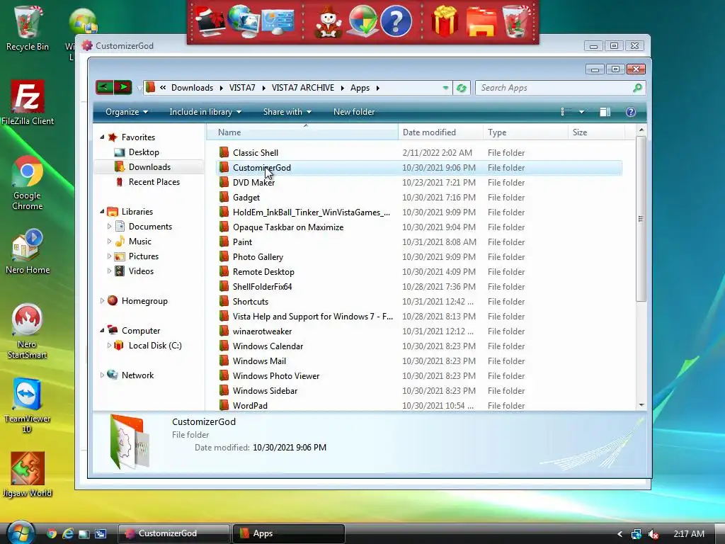Select the Windows Sidebar folder icon
The height and width of the screenshot is (544, 725).
click(x=224, y=390)
